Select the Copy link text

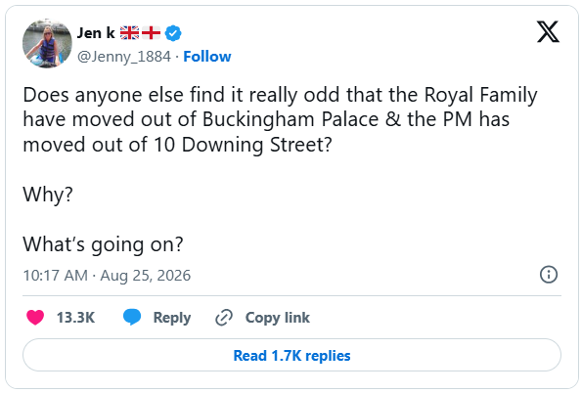[277, 318]
